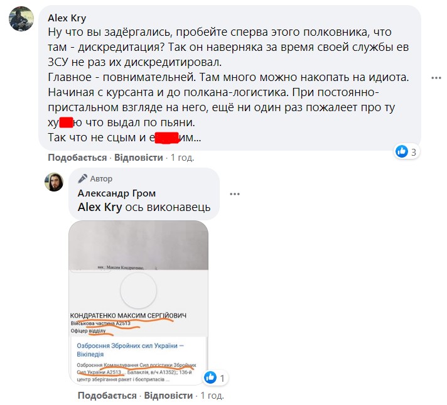This screenshot has width=447, height=405.
Task: Click the Автор label on the reply
Action: pos(101,179)
